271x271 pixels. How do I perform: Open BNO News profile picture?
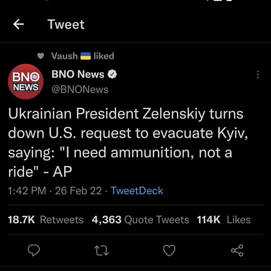coord(26,82)
